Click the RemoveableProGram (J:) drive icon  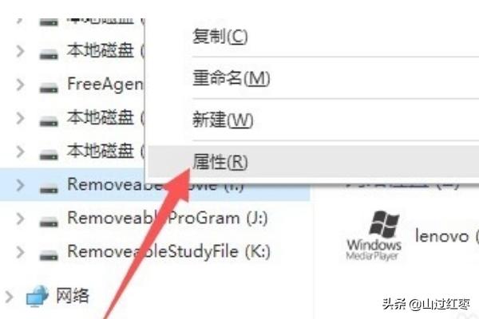49,222
